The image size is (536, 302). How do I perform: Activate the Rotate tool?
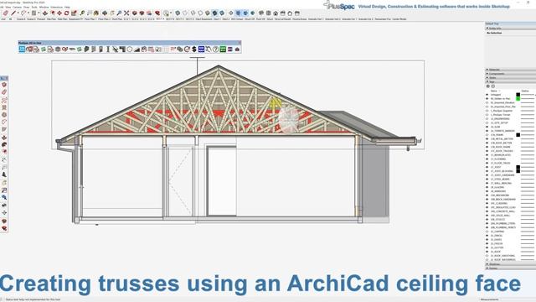pos(67,13)
